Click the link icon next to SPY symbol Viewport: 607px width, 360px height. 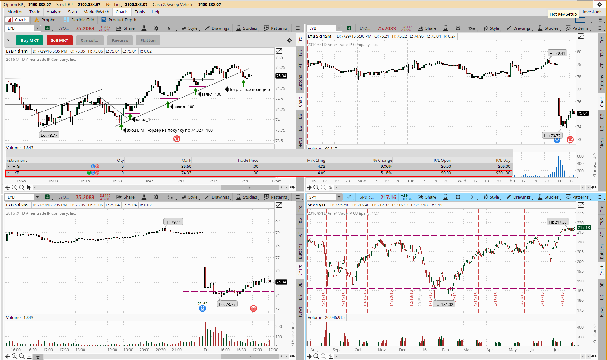349,197
